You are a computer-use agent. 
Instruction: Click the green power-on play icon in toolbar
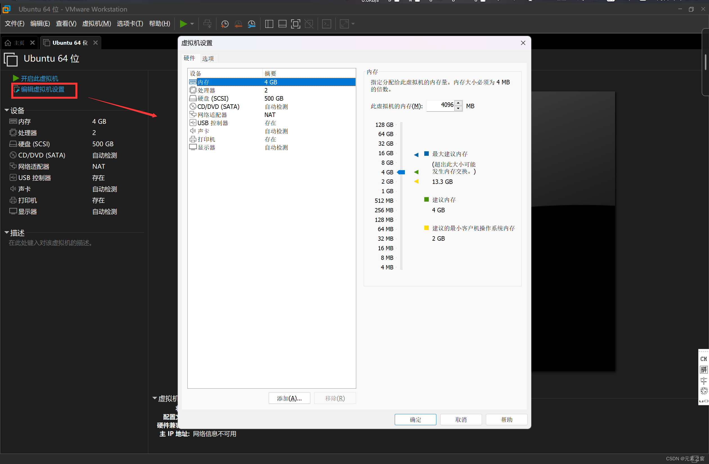[183, 24]
